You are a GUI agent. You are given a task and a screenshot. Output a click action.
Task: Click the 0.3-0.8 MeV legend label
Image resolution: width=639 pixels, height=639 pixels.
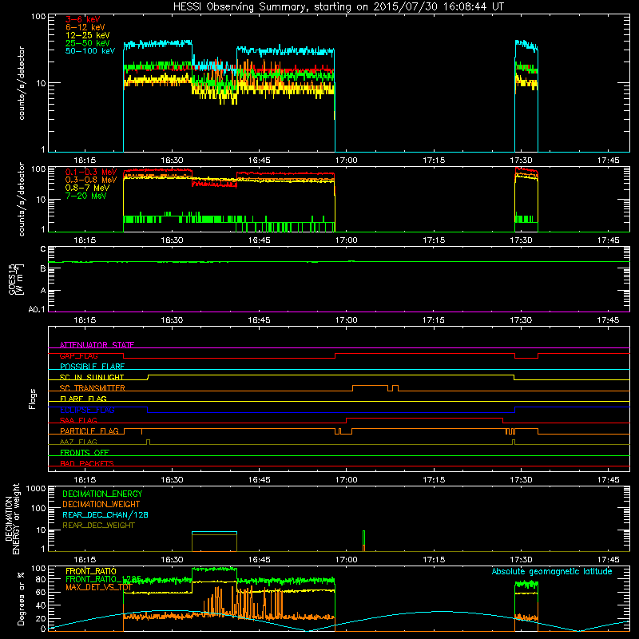pos(91,180)
